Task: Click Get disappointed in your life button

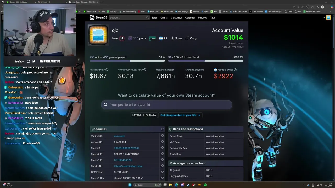Action: [x=180, y=115]
